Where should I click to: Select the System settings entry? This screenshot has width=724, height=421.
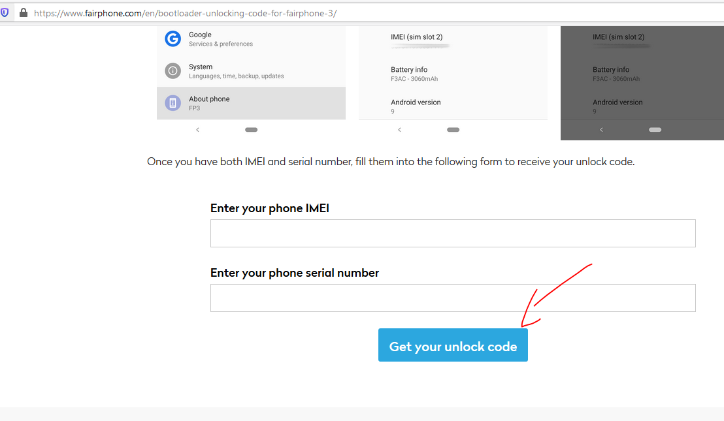[251, 71]
